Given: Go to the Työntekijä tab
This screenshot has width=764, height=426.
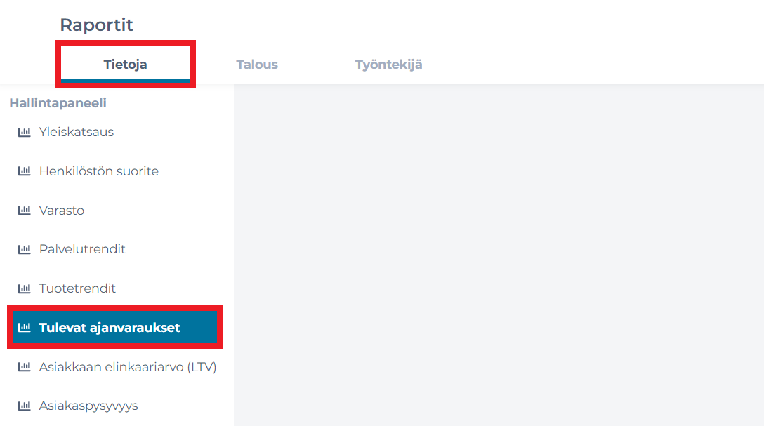Looking at the screenshot, I should tap(388, 65).
